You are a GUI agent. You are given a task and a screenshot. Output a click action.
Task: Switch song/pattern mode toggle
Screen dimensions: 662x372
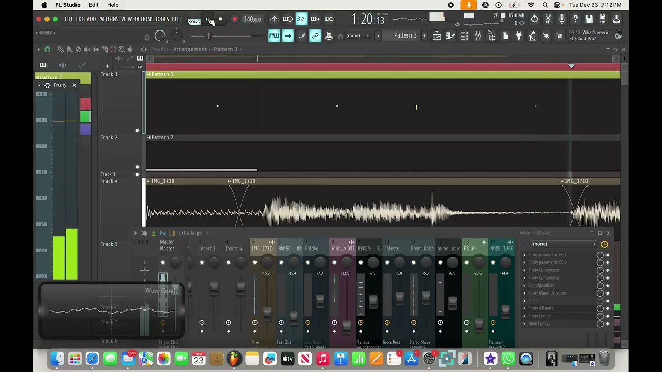point(194,20)
